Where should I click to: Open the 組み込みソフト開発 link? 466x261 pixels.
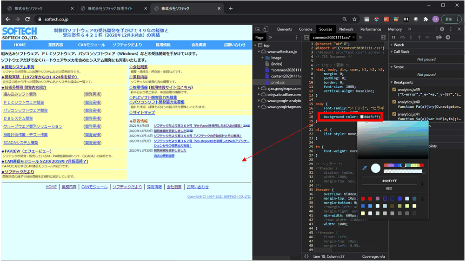(x=20, y=94)
